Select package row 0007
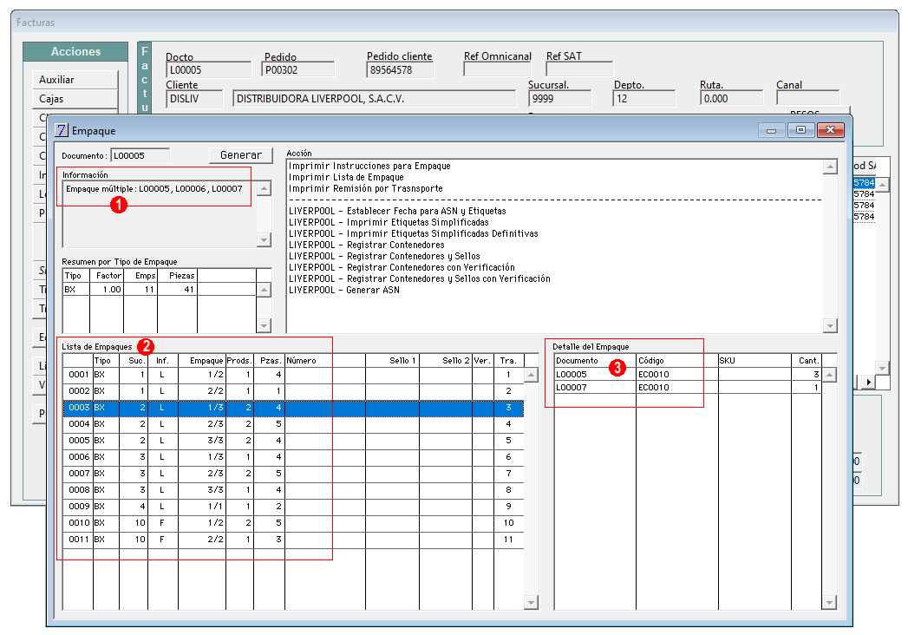Image resolution: width=908 pixels, height=635 pixels. [x=293, y=474]
